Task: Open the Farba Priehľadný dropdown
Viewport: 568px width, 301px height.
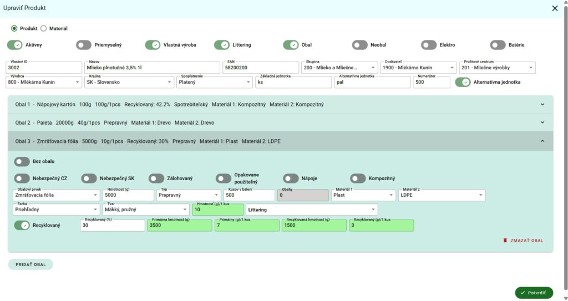Action: coord(55,210)
